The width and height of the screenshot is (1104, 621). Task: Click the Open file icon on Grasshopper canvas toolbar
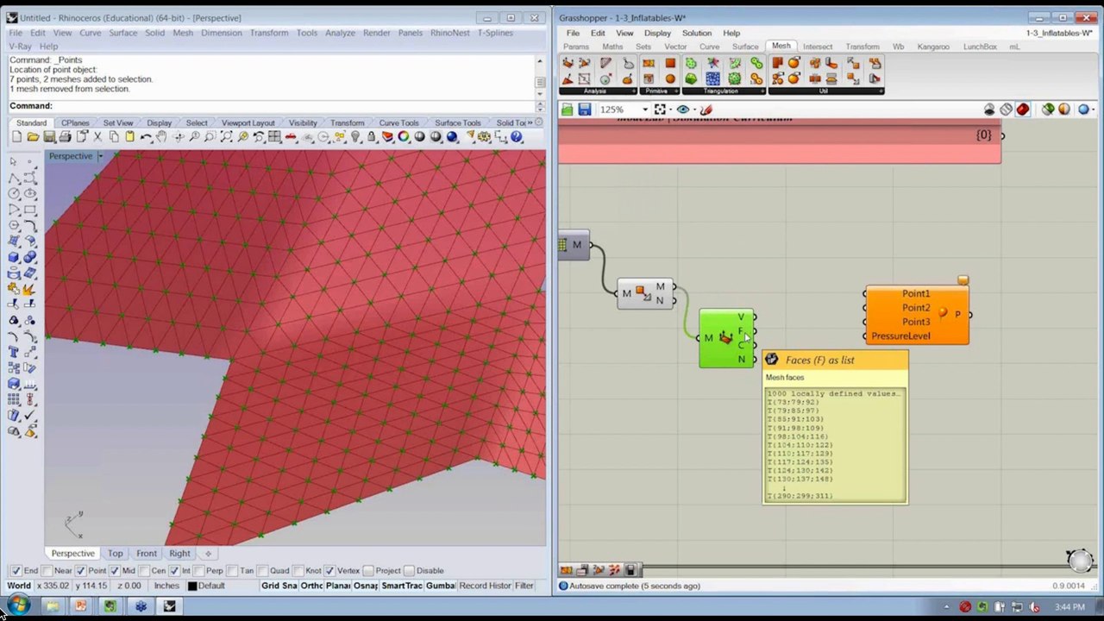point(567,110)
